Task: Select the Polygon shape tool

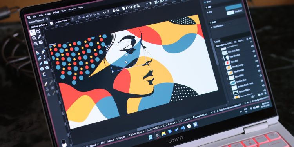Action: (x=47, y=68)
